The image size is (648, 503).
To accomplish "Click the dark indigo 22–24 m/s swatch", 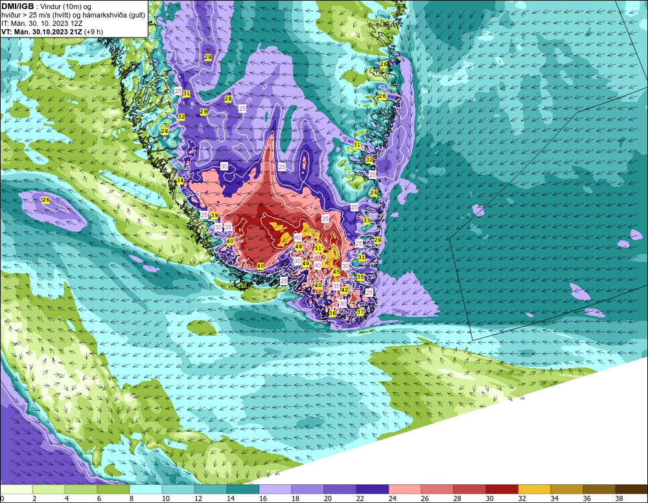I will pyautogui.click(x=373, y=489).
